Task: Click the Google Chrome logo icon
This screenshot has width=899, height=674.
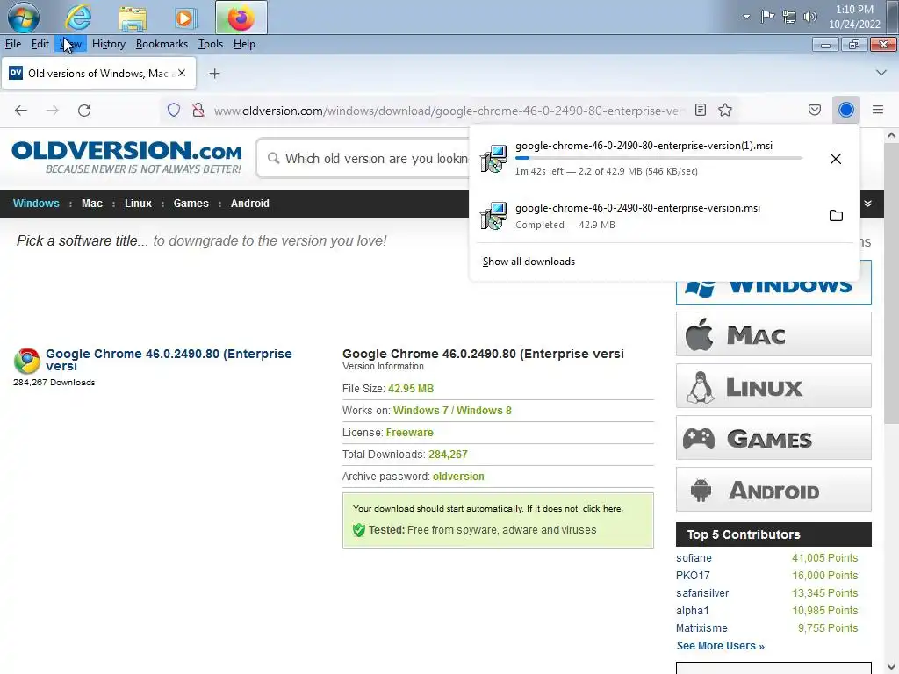Action: click(x=27, y=361)
